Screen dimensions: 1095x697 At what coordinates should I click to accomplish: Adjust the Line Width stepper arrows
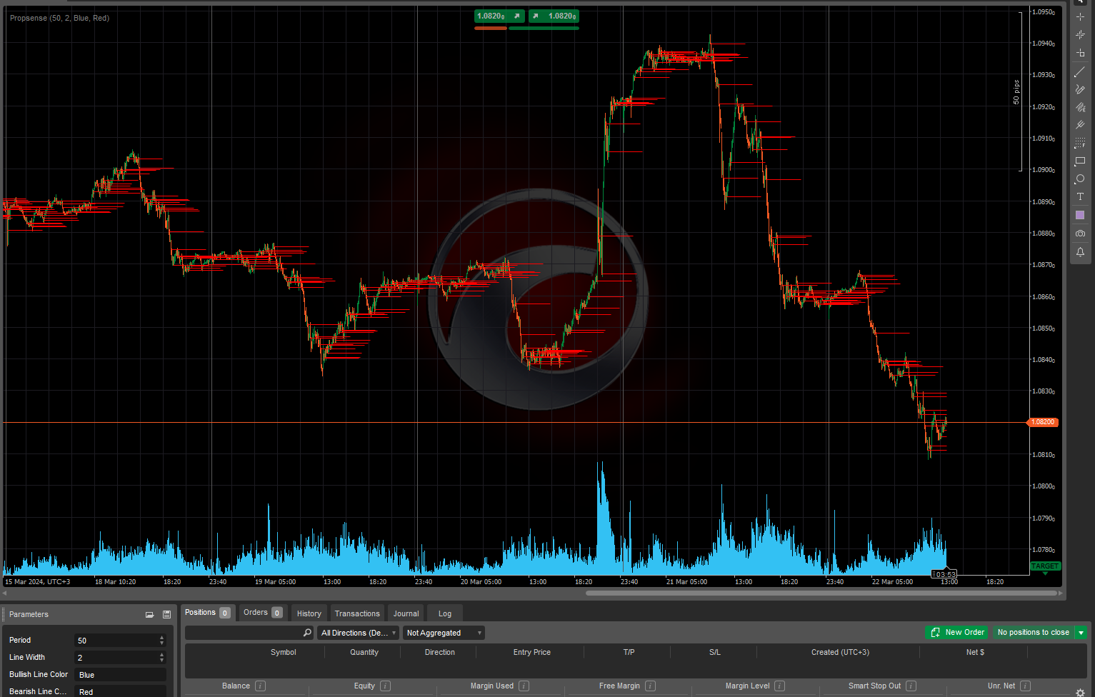[x=161, y=658]
